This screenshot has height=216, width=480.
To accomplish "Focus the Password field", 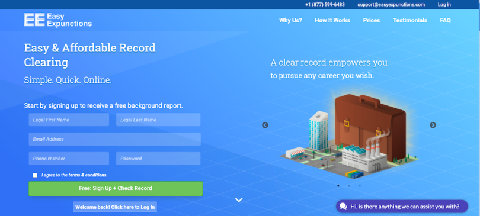I will click(x=158, y=159).
